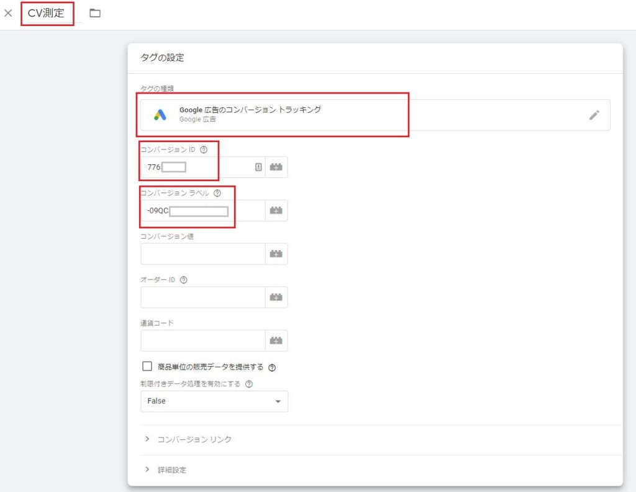Open variable picker for コンバージョン ID
The width and height of the screenshot is (636, 492).
click(x=276, y=167)
